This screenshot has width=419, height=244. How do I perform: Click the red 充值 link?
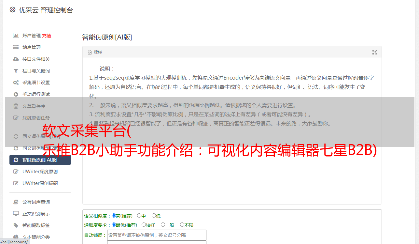[x=47, y=36]
